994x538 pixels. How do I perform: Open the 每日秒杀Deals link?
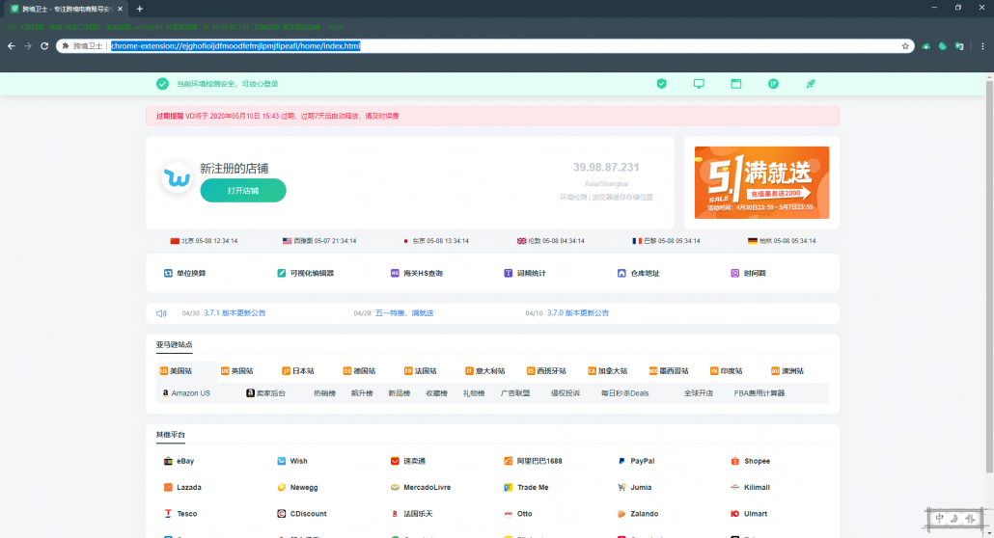click(625, 392)
